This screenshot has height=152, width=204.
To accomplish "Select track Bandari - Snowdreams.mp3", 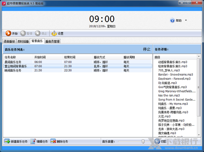I will click(175, 74).
